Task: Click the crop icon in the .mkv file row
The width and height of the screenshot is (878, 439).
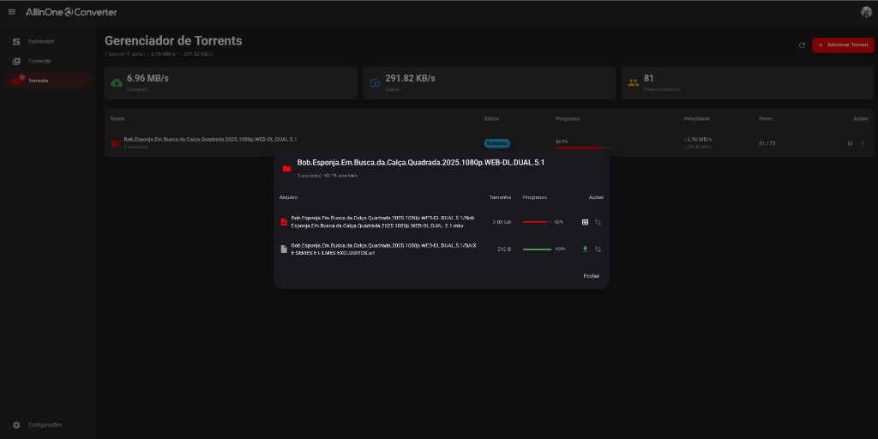Action: pyautogui.click(x=598, y=222)
